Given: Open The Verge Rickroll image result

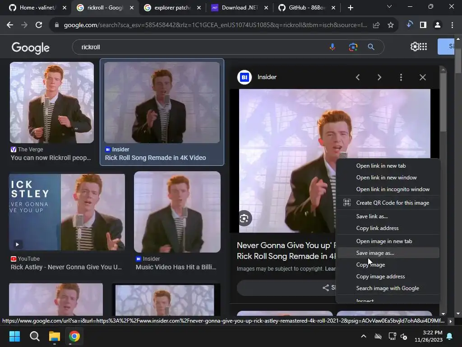Looking at the screenshot, I should point(52,103).
